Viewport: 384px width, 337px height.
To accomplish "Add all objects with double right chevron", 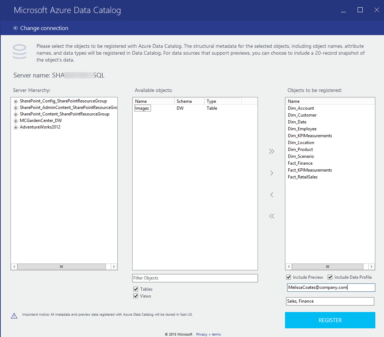I will pyautogui.click(x=271, y=151).
